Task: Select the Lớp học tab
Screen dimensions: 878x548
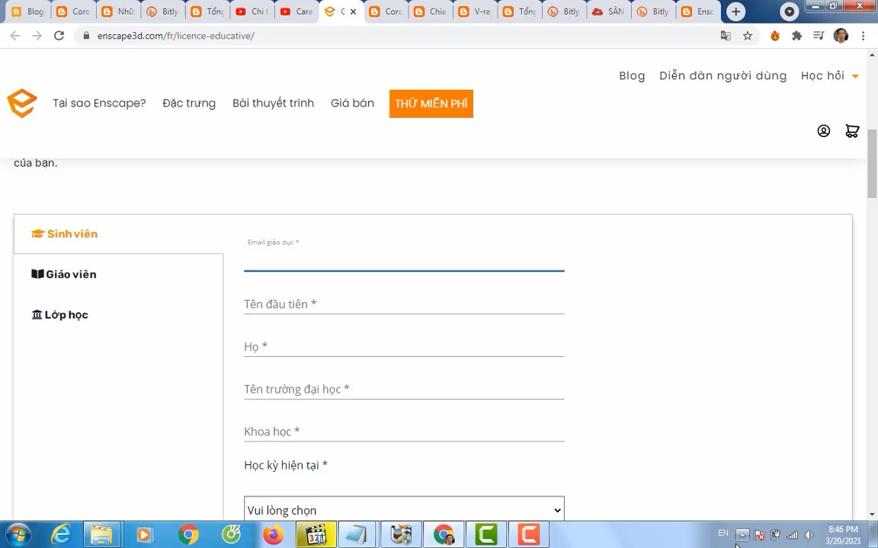Action: click(59, 315)
